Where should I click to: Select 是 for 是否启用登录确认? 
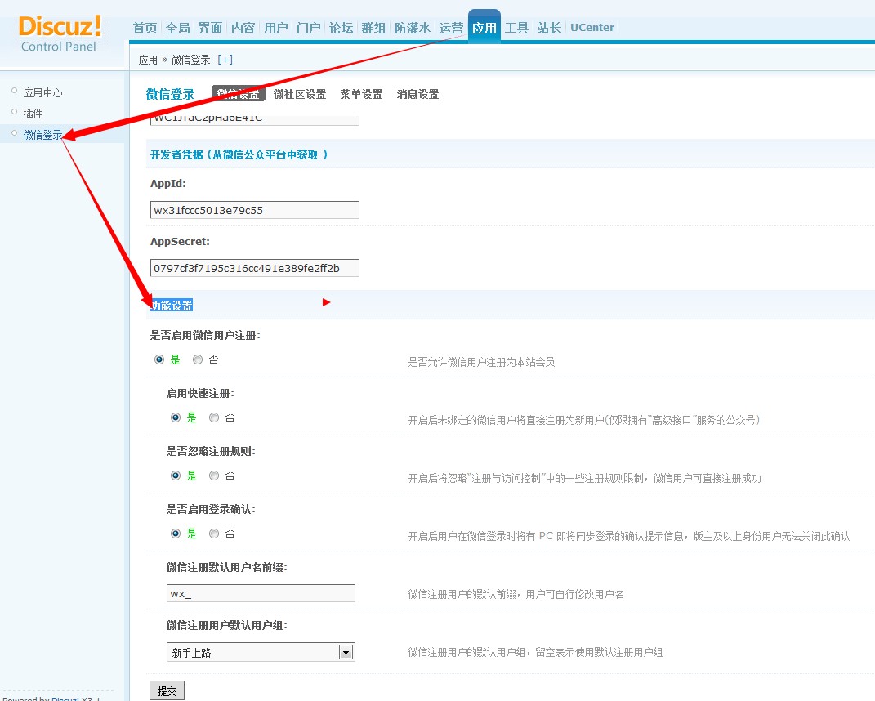pos(176,534)
